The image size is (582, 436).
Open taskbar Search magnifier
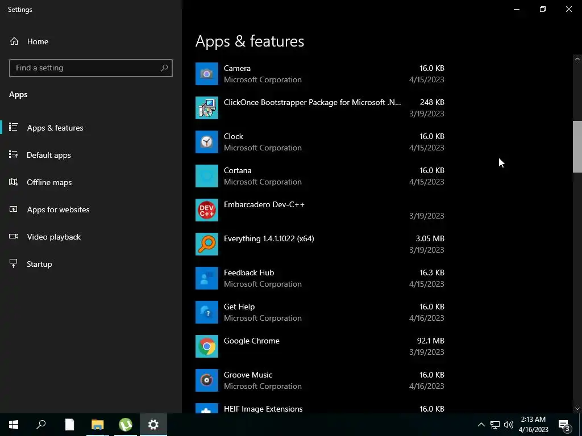pyautogui.click(x=41, y=425)
